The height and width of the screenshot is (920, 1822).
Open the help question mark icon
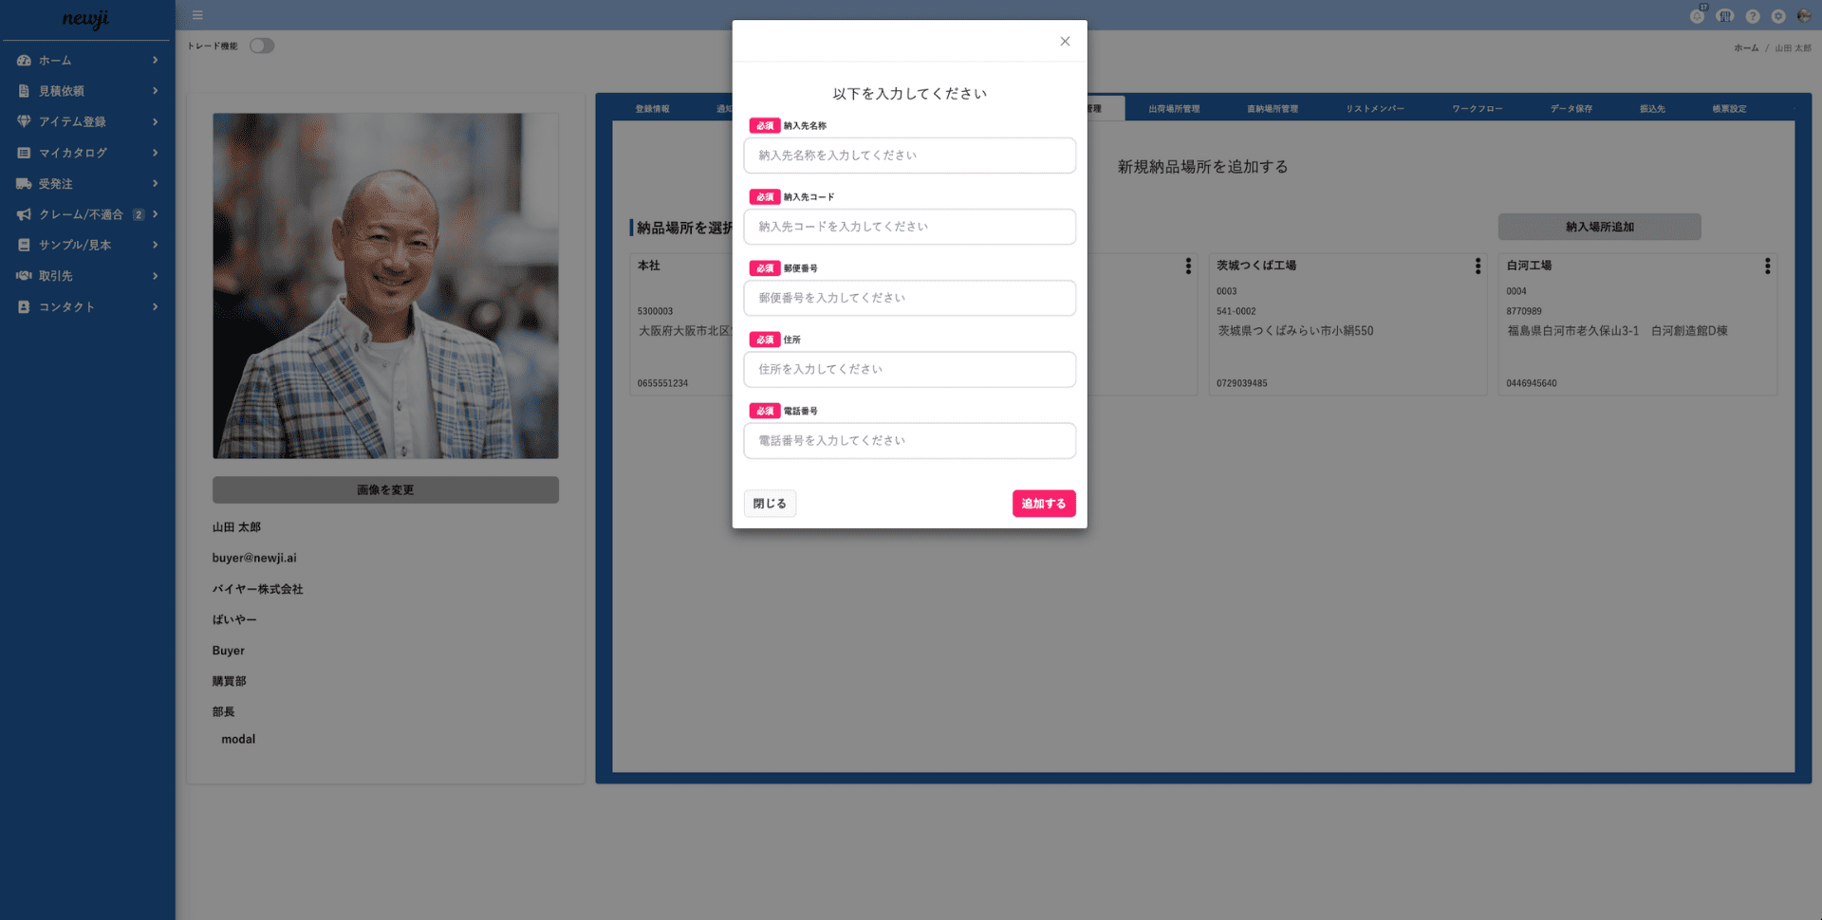[1753, 16]
